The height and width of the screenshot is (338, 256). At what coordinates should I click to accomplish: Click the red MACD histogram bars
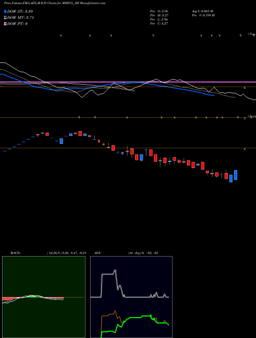9,299
